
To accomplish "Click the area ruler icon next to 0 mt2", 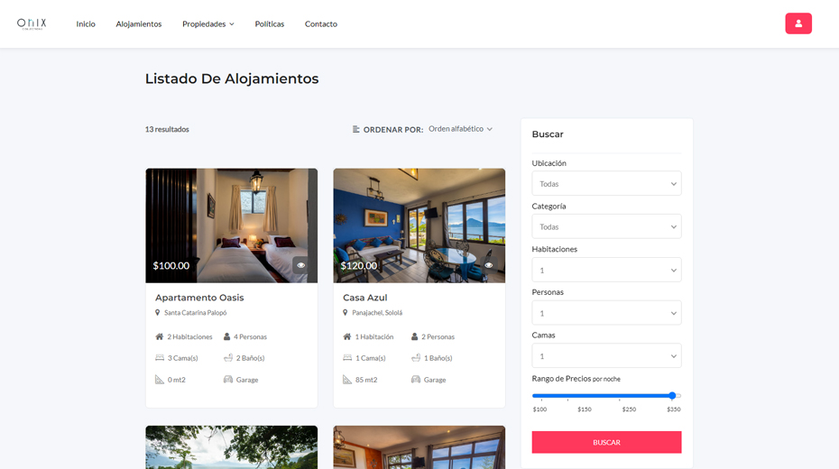I will click(160, 379).
